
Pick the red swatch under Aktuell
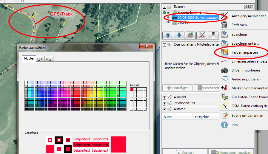coord(132,89)
